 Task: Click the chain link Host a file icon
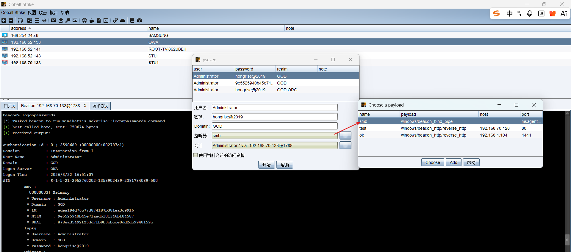tap(115, 20)
